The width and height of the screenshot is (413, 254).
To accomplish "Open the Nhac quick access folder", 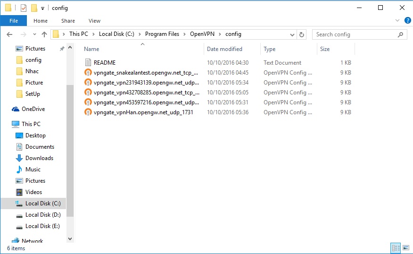I will tap(27, 71).
